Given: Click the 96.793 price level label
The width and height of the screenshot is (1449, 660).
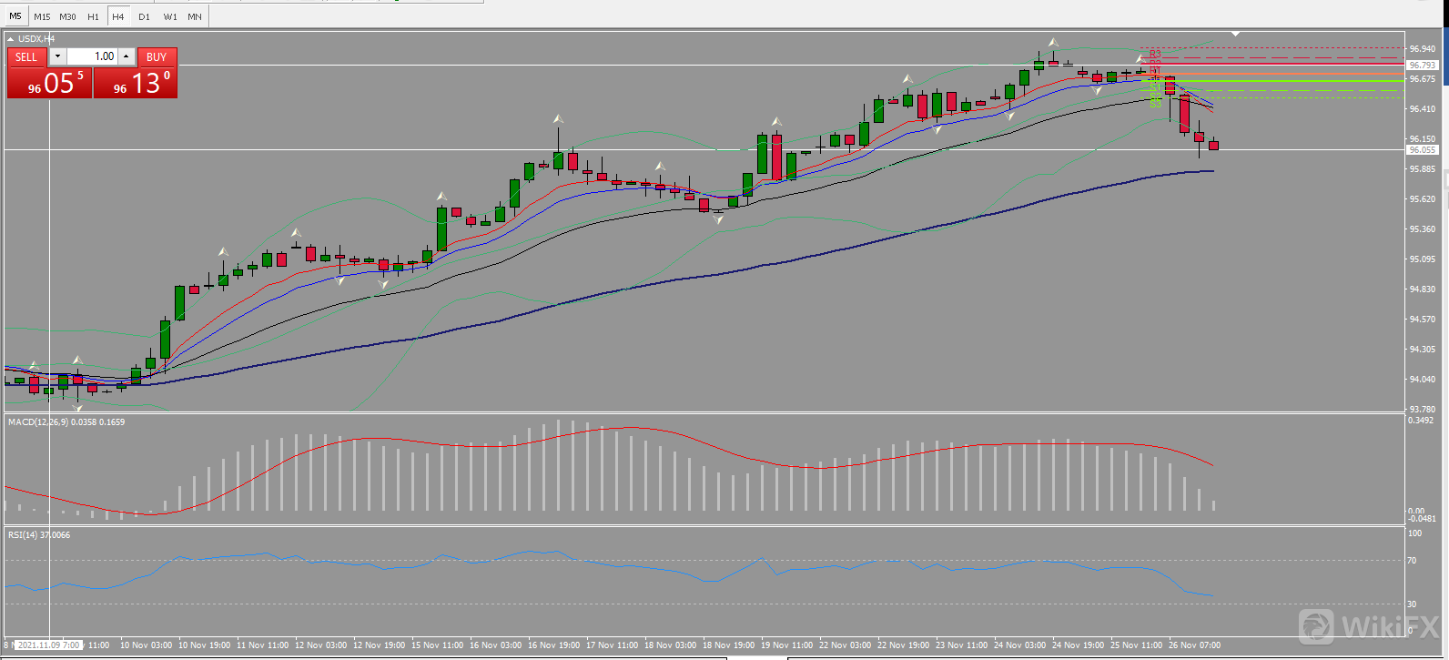Looking at the screenshot, I should [x=1422, y=65].
